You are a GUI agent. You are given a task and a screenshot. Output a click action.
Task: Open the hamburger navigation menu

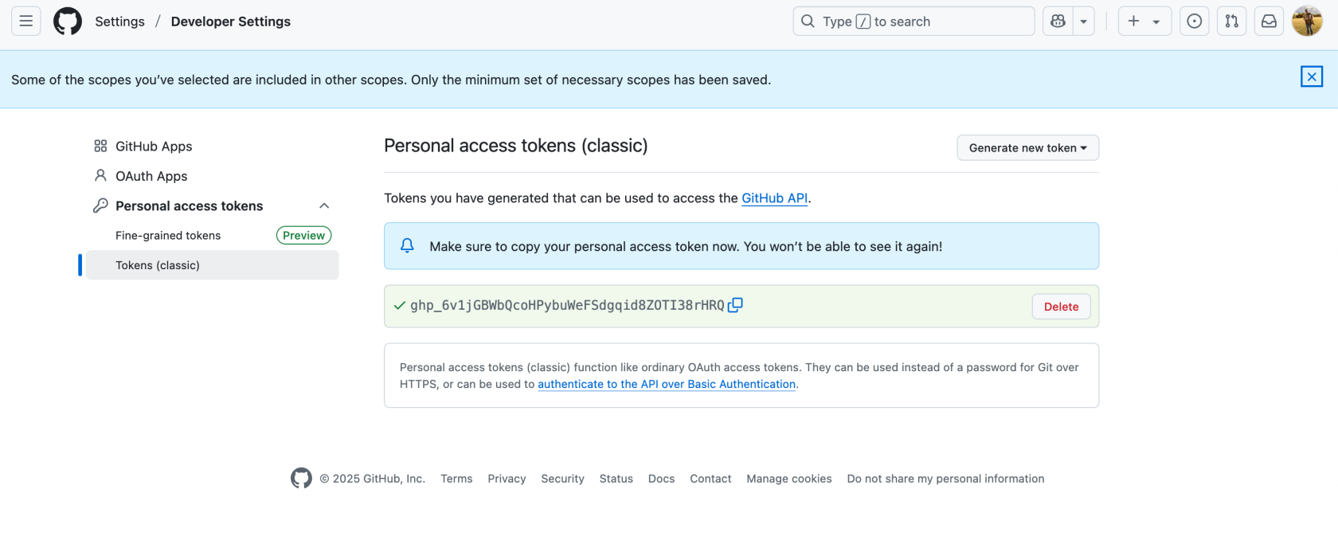pyautogui.click(x=25, y=22)
